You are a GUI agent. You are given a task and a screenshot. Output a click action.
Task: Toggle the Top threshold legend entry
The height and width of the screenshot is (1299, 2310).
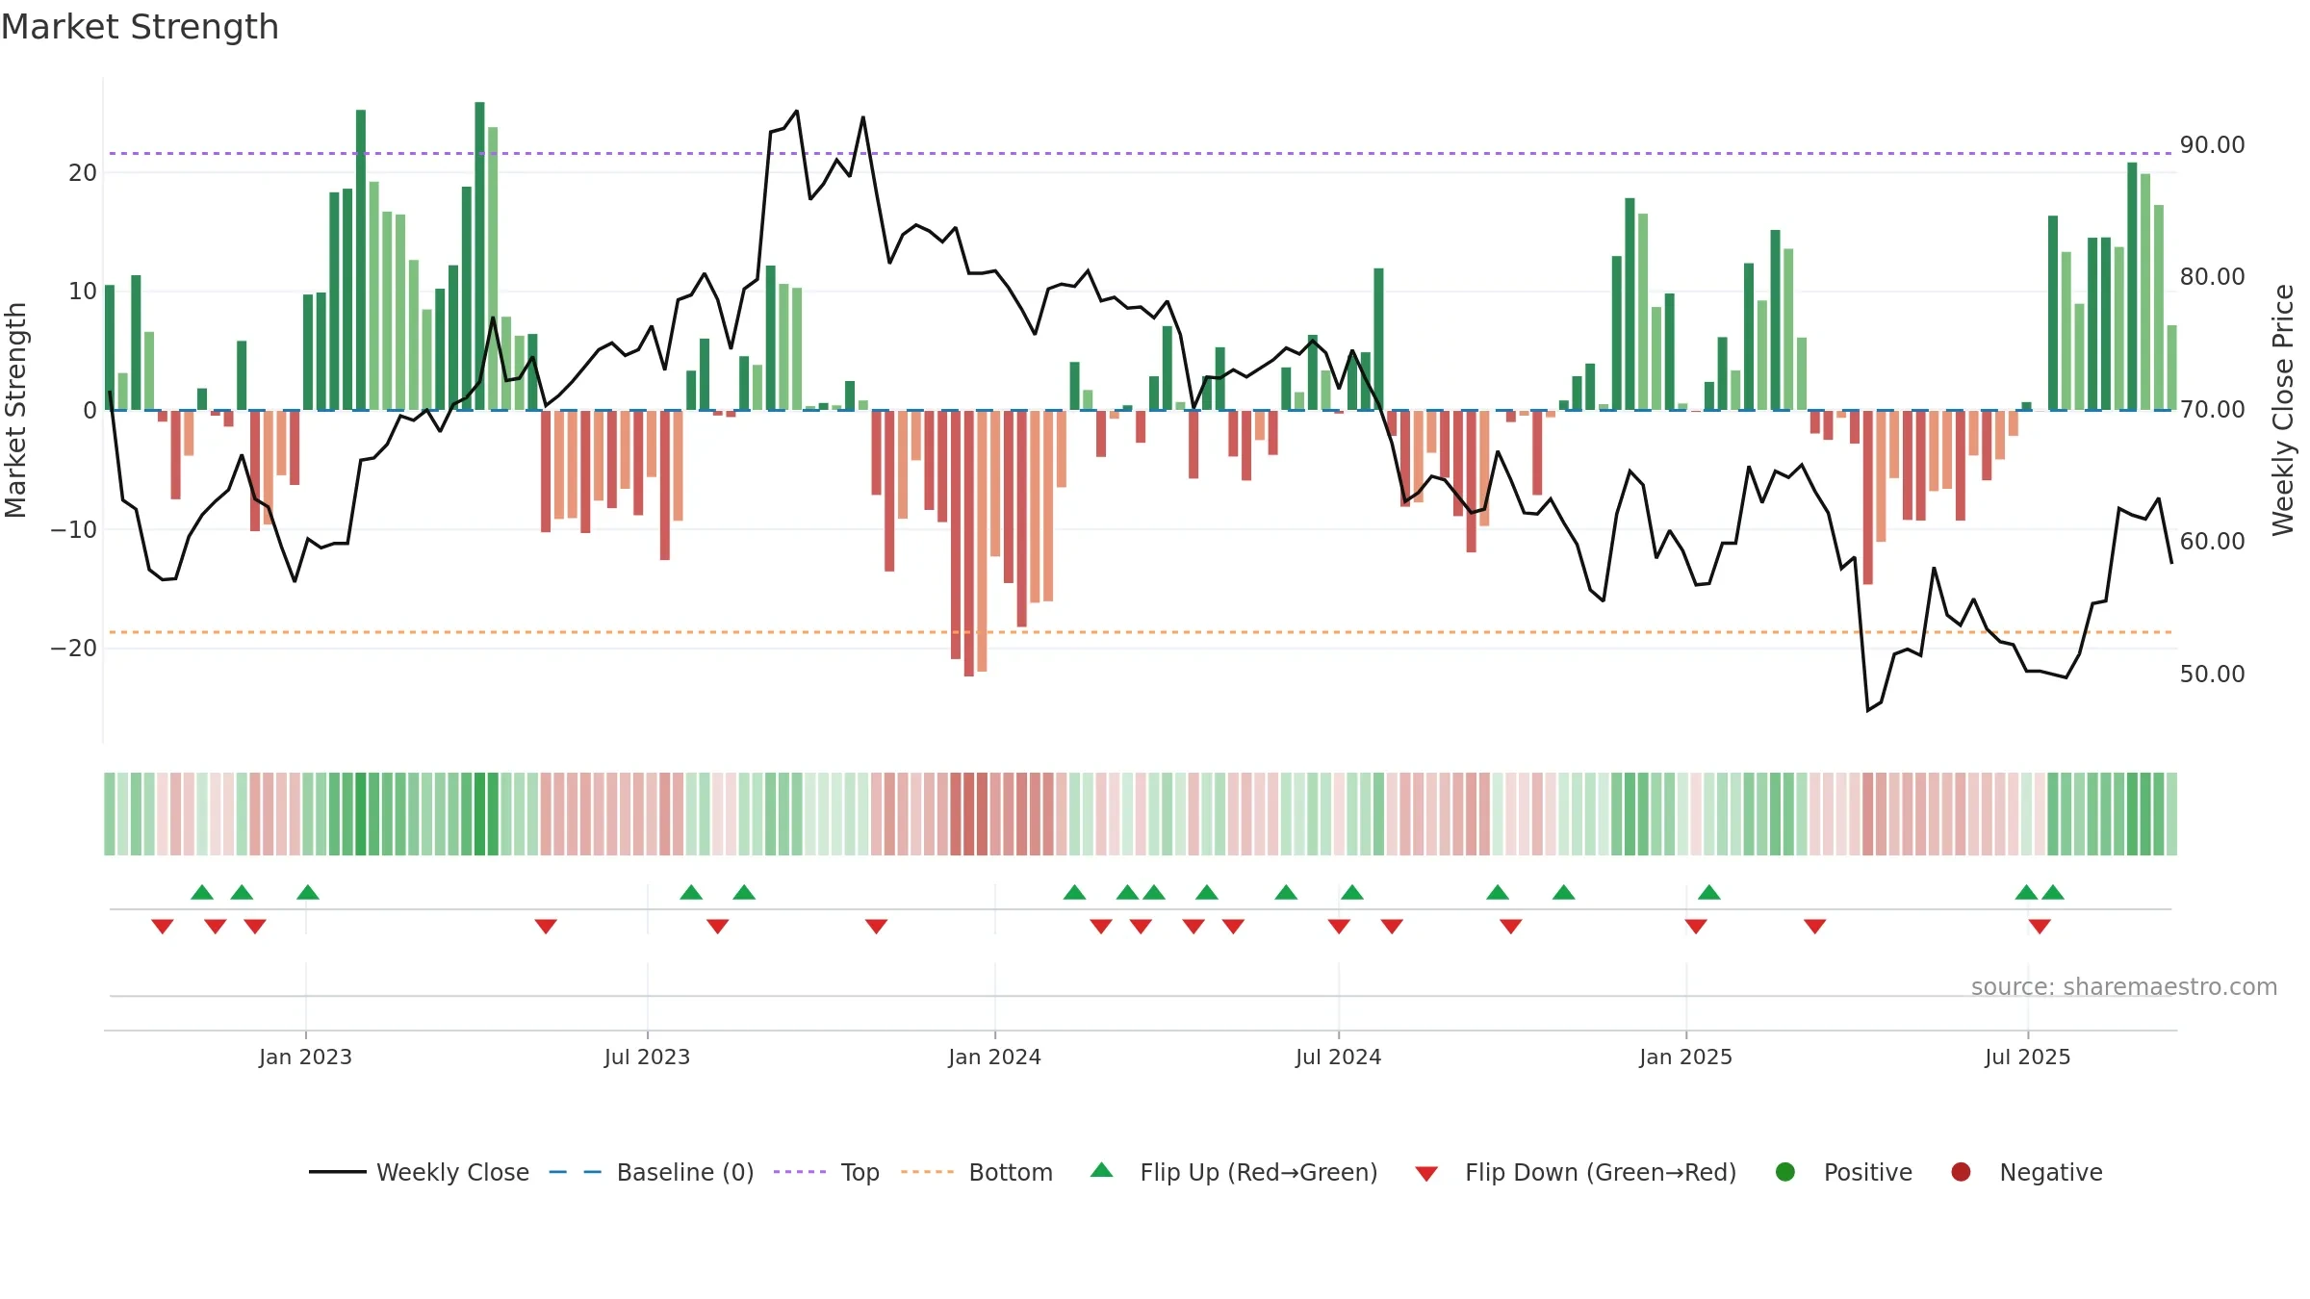pyautogui.click(x=827, y=1172)
